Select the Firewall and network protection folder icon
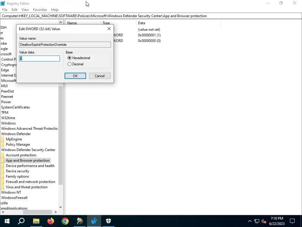Viewport: 302px width, 227px height. tap(2, 182)
